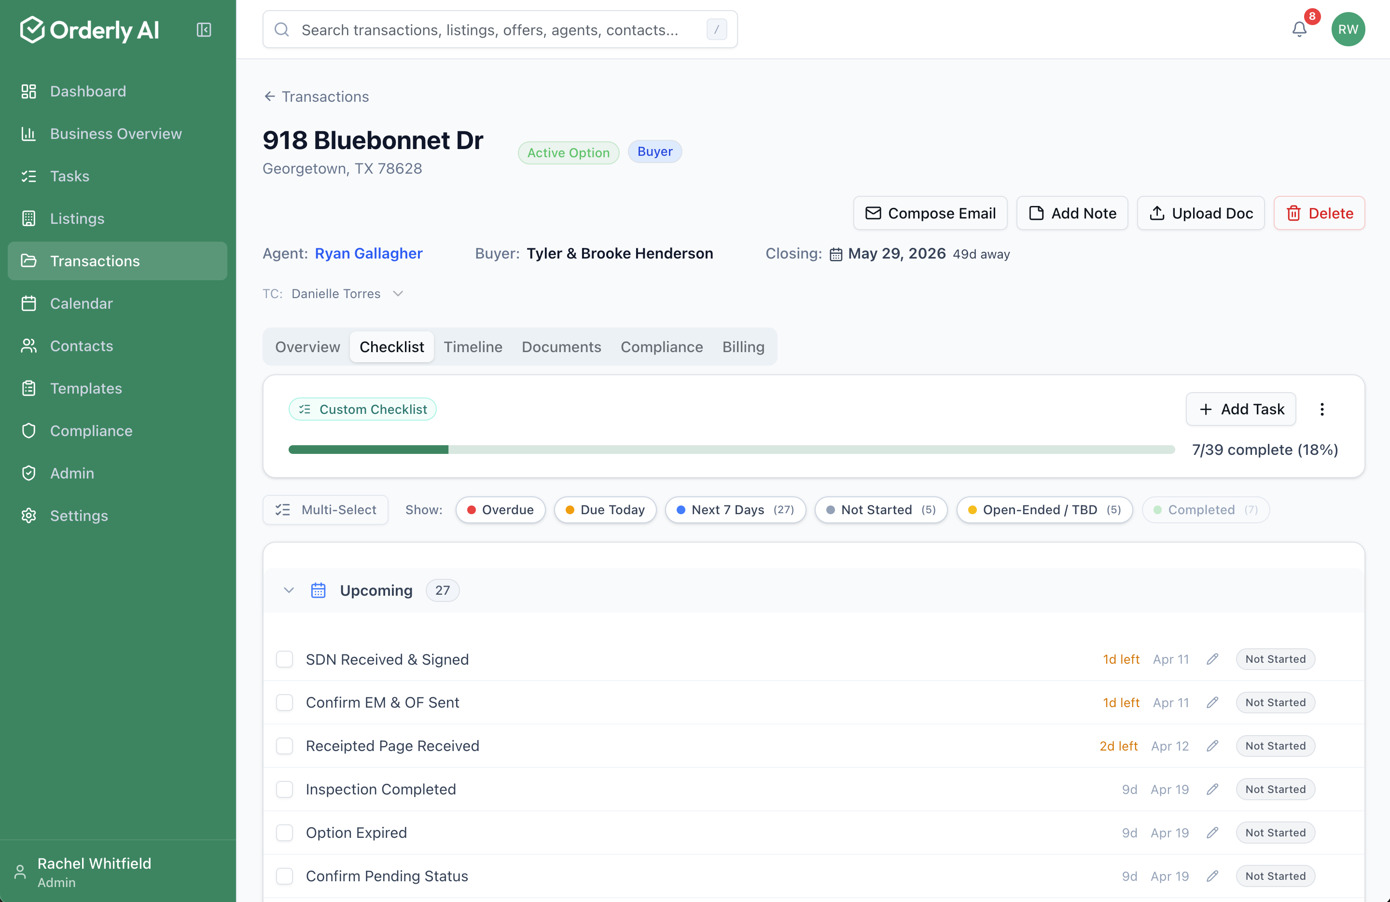1390x902 pixels.
Task: Check the Receipted Page Received checkbox
Action: point(284,746)
